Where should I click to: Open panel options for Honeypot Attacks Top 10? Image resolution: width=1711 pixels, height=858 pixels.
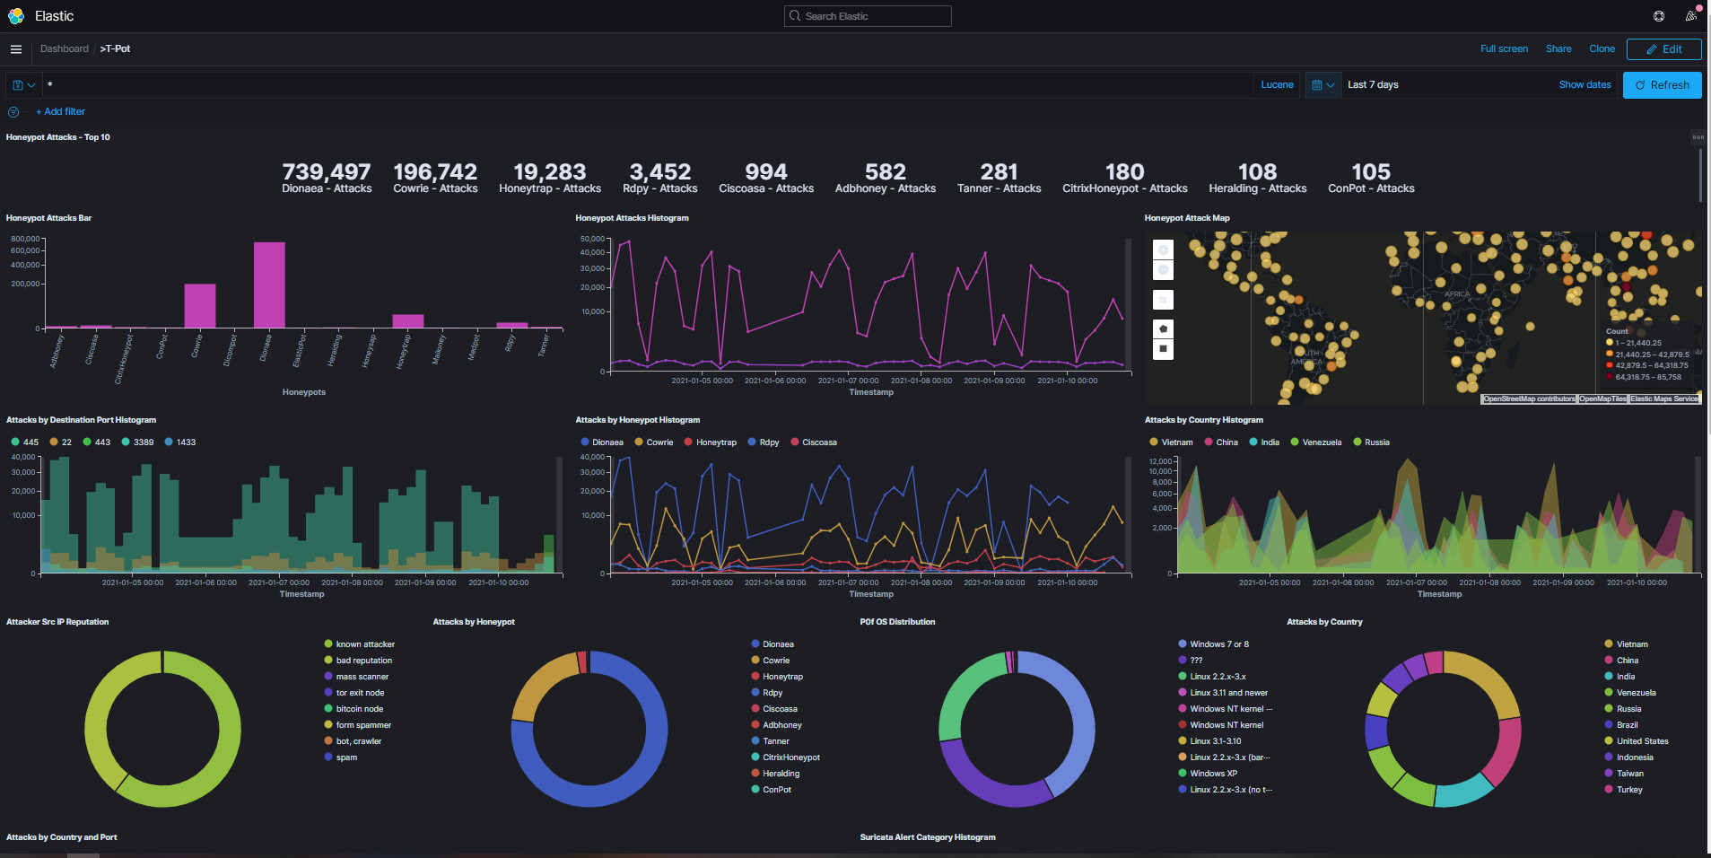pos(1698,137)
